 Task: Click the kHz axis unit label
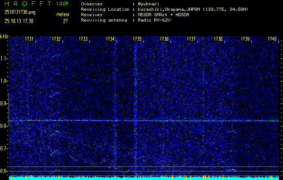coord(4,36)
